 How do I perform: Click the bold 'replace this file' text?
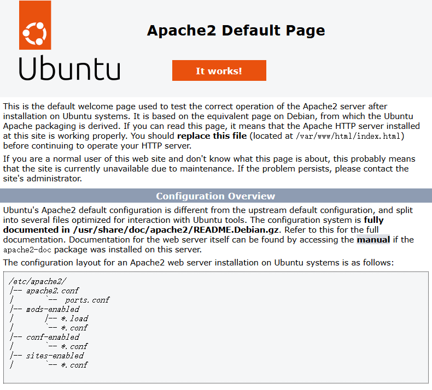[212, 135]
